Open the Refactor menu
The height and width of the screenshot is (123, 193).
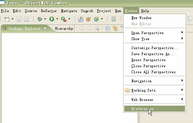point(49,11)
